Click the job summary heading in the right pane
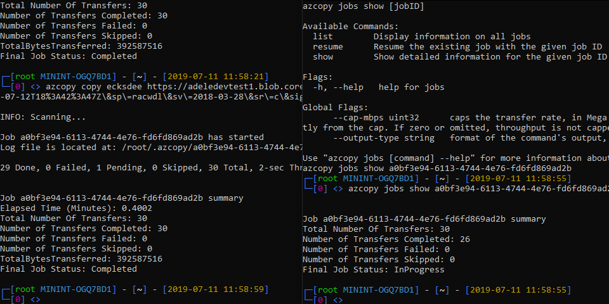 (424, 219)
